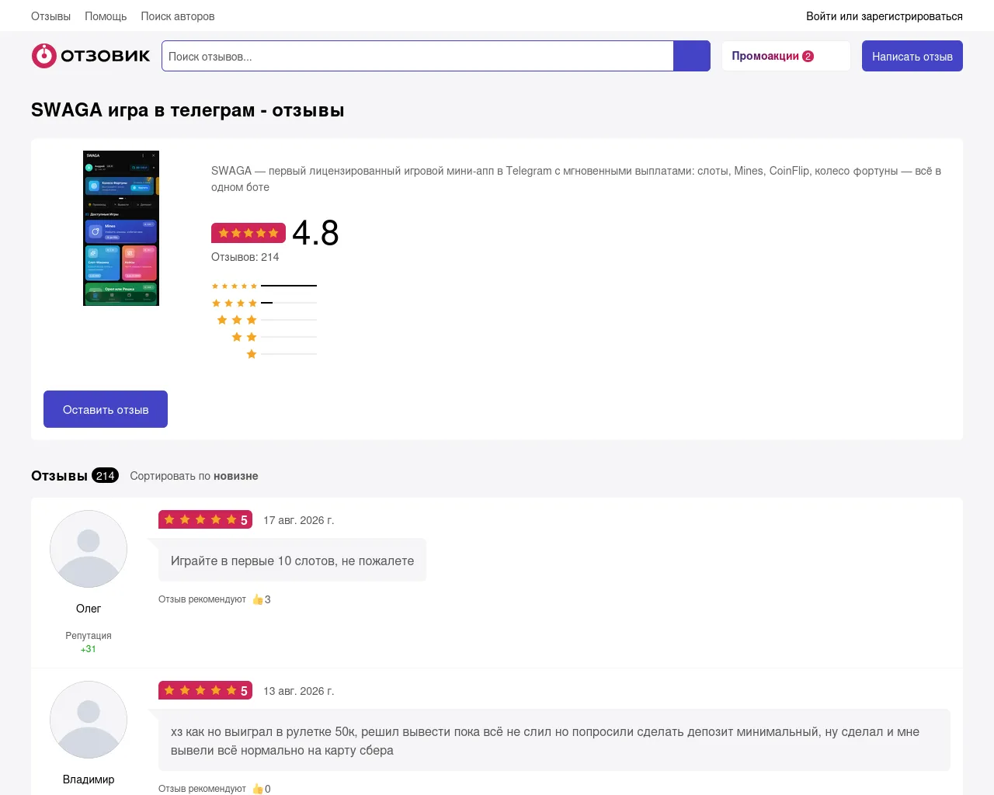The image size is (994, 795).
Task: Filter reviews by three-star rating row
Action: coord(266,320)
